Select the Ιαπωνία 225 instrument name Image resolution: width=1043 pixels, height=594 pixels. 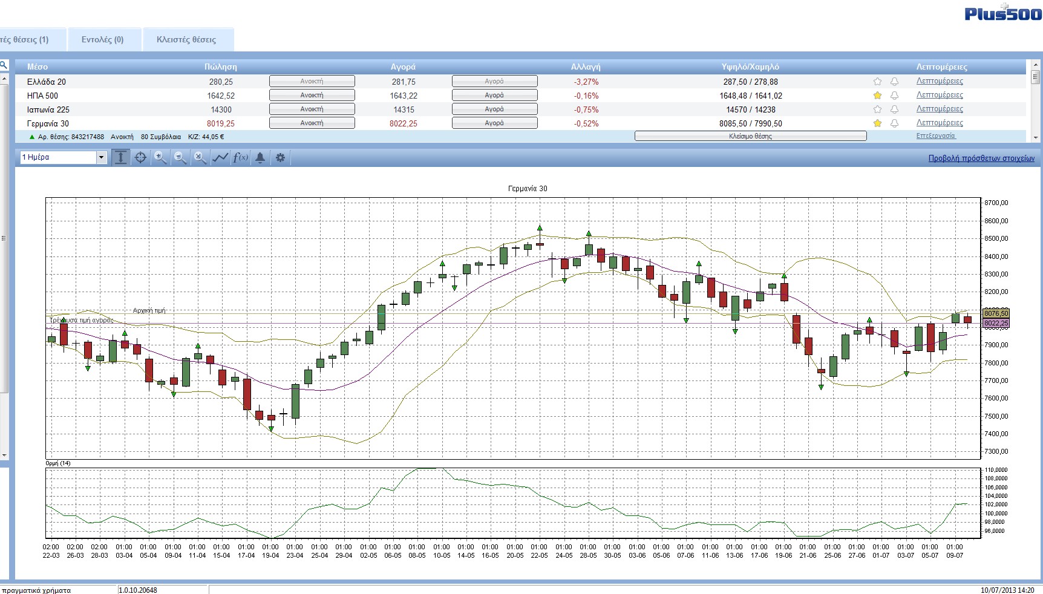click(48, 109)
